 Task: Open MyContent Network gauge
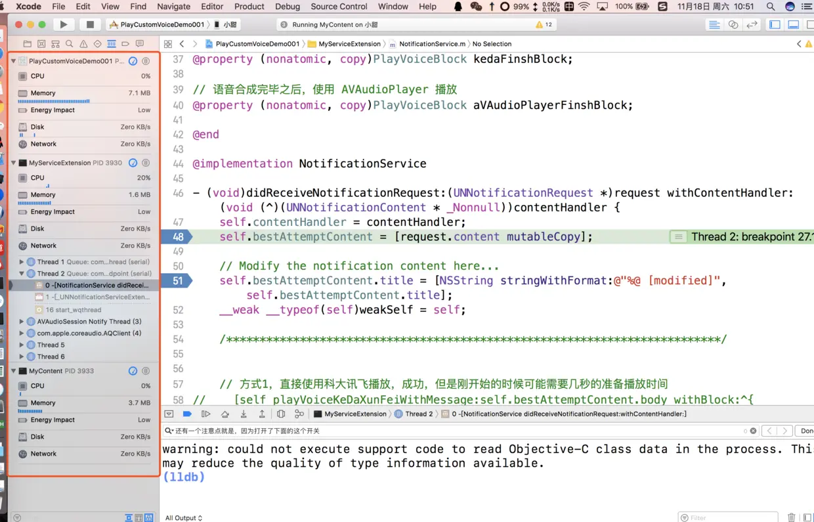pyautogui.click(x=84, y=454)
